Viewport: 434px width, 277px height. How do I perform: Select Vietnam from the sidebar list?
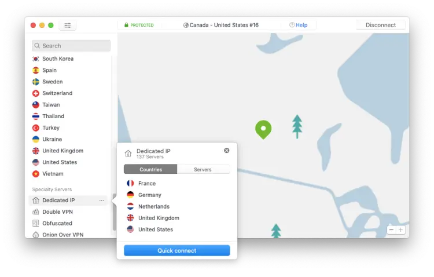coord(53,174)
